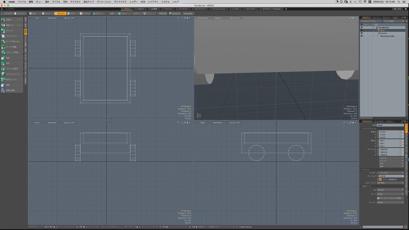Switch to ポリゴン polygons selection mode
409x230 pixels.
click(x=60, y=13)
